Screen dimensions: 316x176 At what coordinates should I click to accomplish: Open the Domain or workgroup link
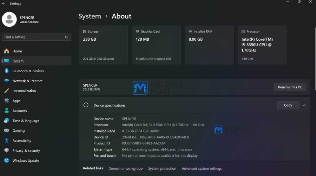pyautogui.click(x=126, y=168)
